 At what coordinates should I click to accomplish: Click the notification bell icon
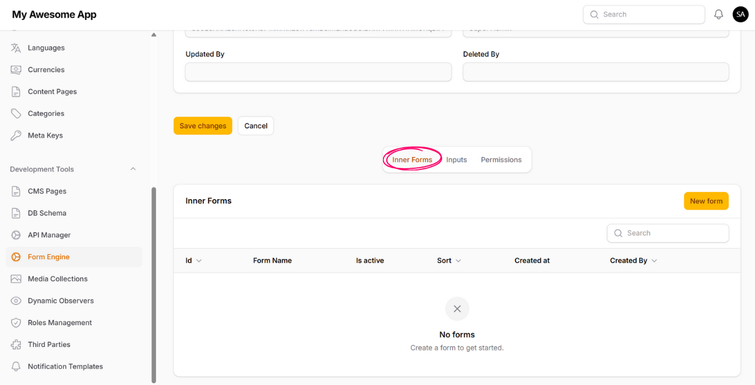click(719, 15)
